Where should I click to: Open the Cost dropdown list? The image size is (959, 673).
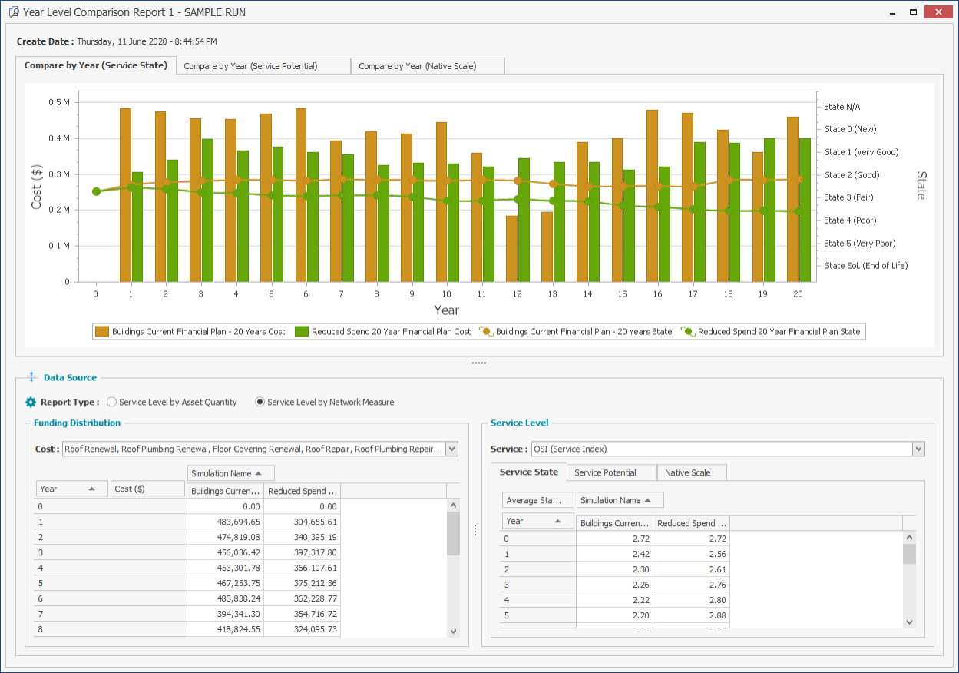tap(451, 449)
